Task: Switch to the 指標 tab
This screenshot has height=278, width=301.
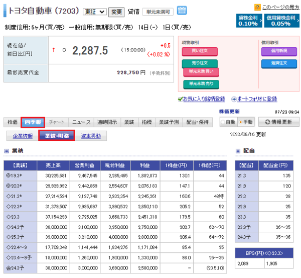Action: click(x=147, y=122)
